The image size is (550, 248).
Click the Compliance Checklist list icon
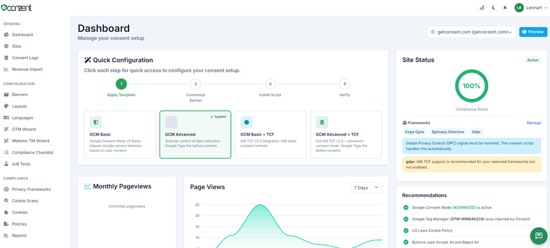point(6,153)
